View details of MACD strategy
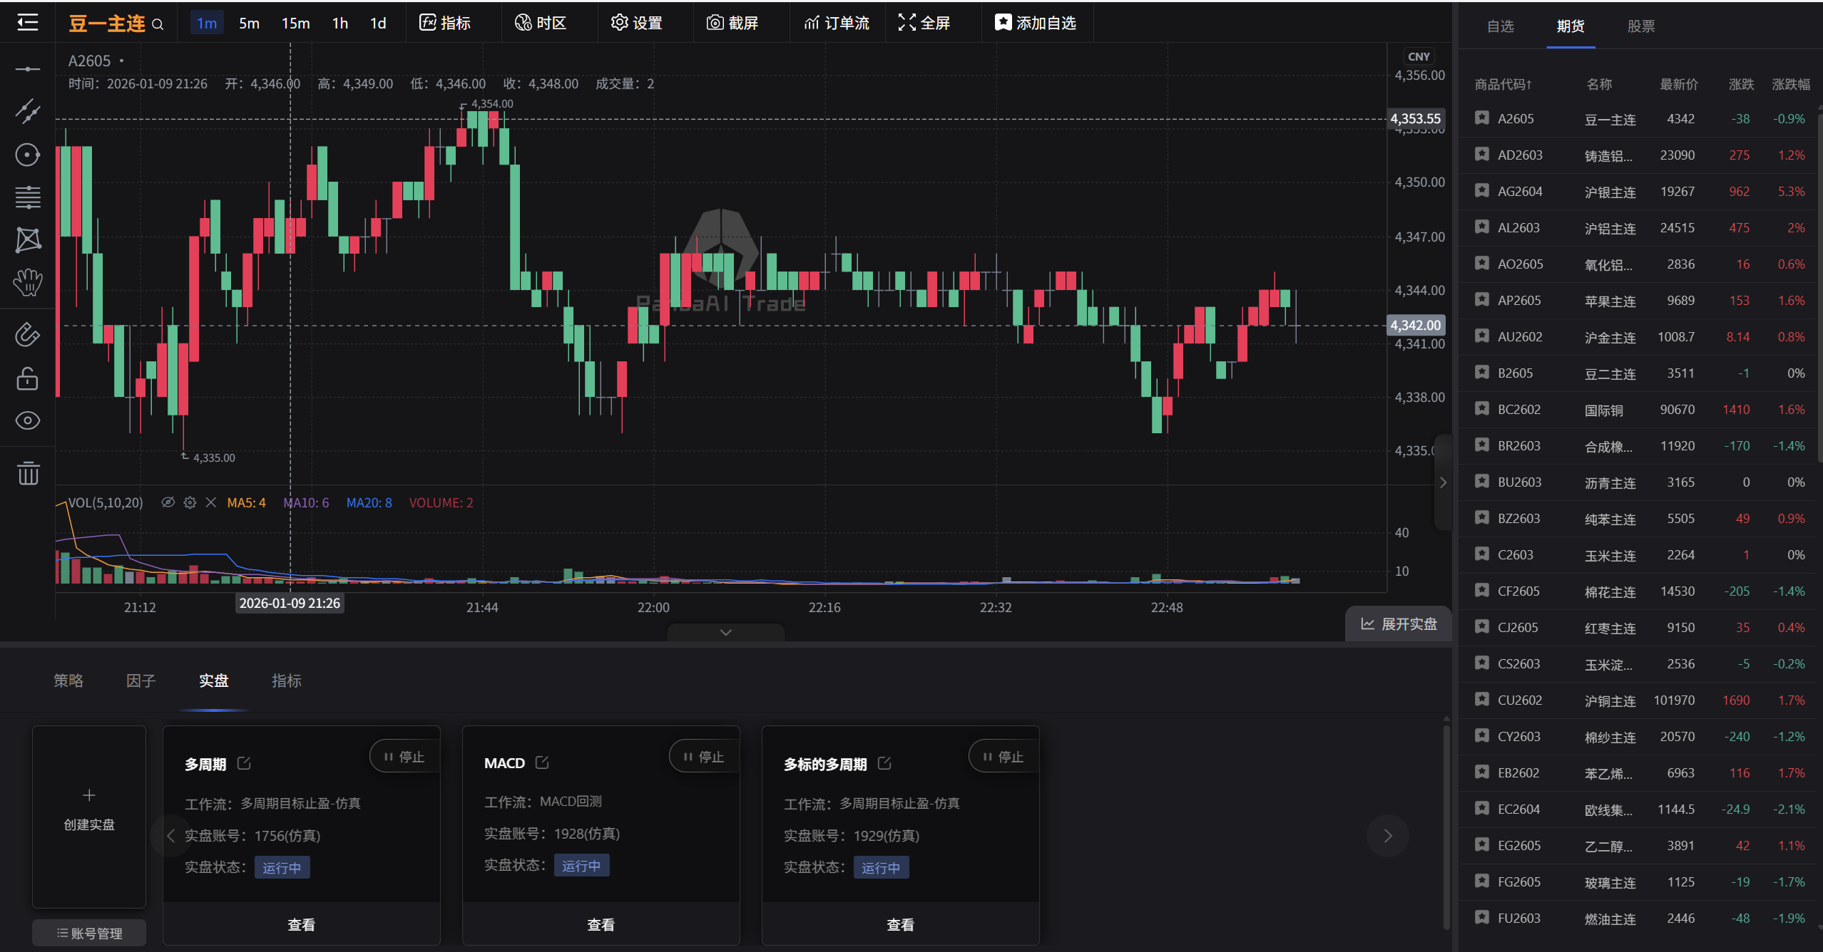1823x952 pixels. tap(601, 924)
